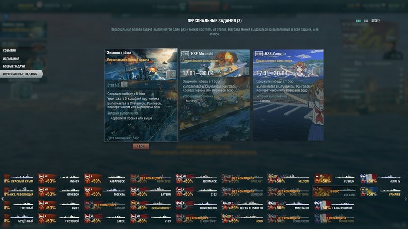Click the container reward icon on Зимняя тайна
Viewport: 408px width, 229px height.
point(171,74)
